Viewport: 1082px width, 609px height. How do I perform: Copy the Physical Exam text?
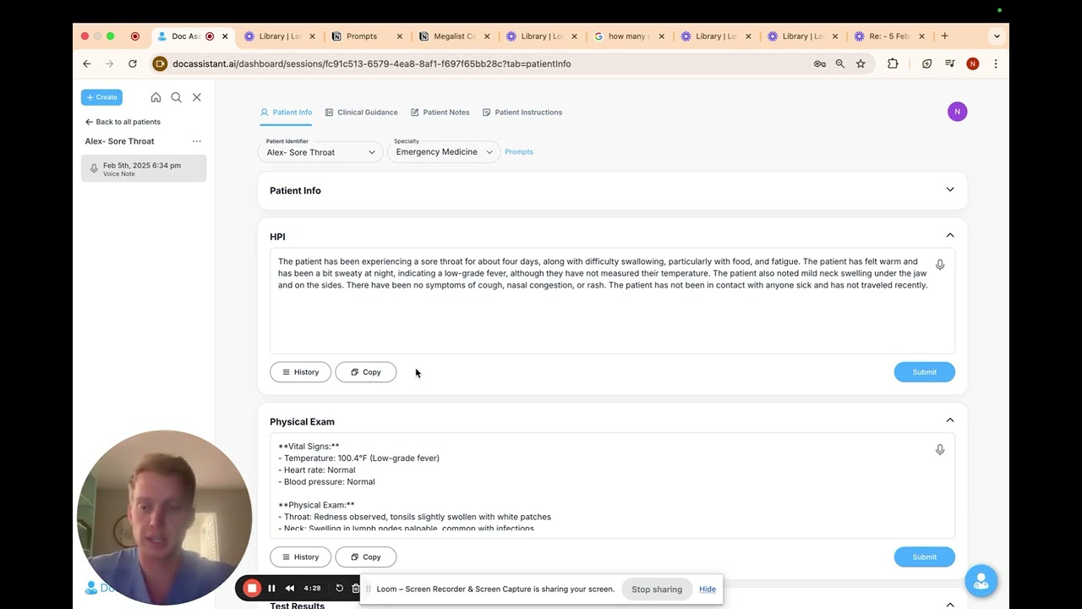(365, 557)
